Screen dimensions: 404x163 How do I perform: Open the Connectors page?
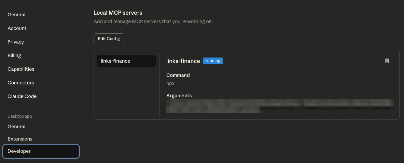[x=21, y=83]
